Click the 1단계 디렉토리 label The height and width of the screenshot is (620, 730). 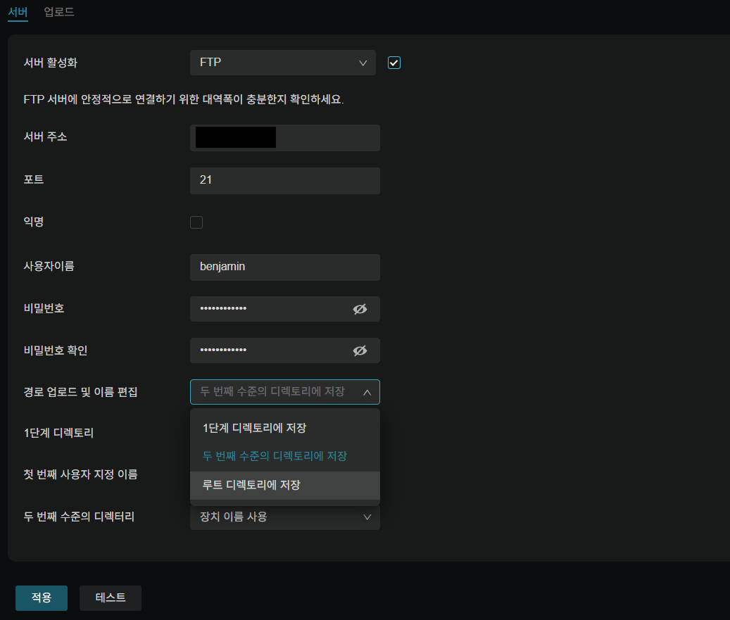click(58, 433)
